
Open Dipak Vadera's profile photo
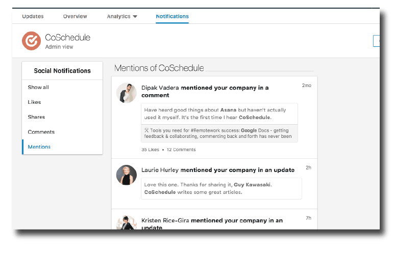[127, 93]
